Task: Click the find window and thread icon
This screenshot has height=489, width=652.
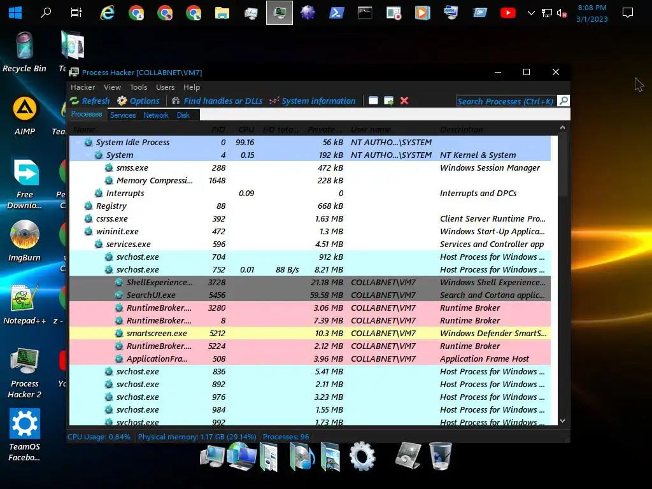Action: tap(389, 101)
